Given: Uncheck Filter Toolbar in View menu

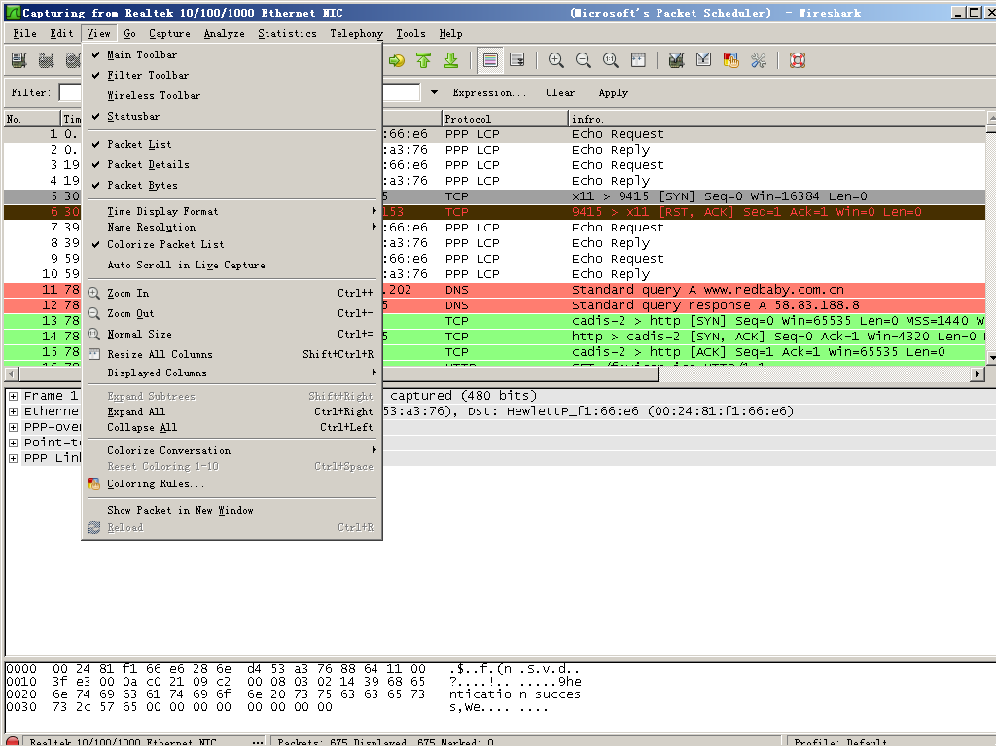Looking at the screenshot, I should pos(231,75).
